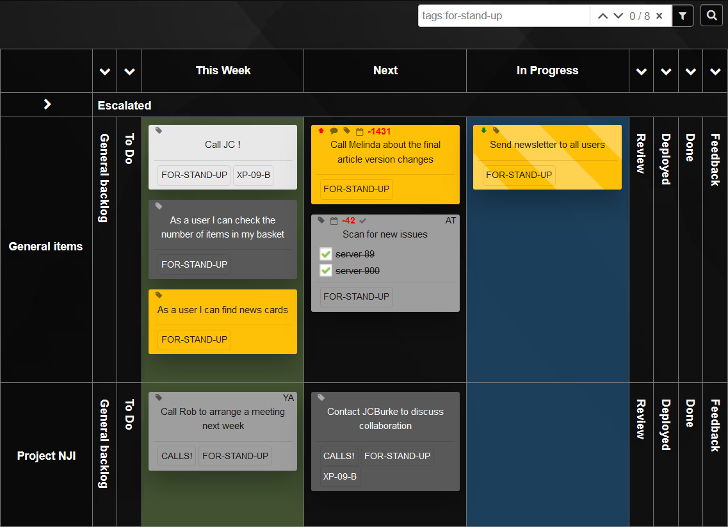The width and height of the screenshot is (728, 527).
Task: Select the Next column header
Action: (385, 70)
